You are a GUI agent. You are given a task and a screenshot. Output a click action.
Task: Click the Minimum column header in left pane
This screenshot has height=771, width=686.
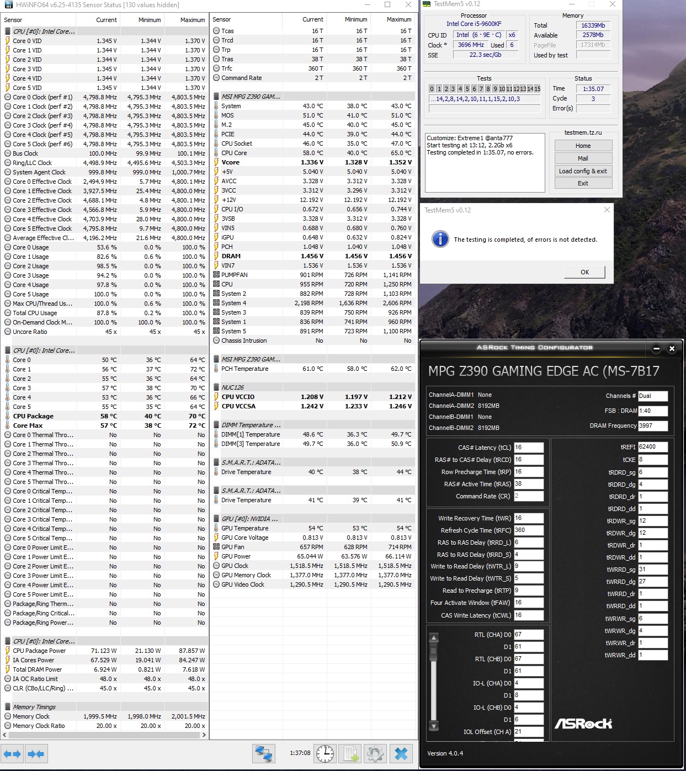141,20
